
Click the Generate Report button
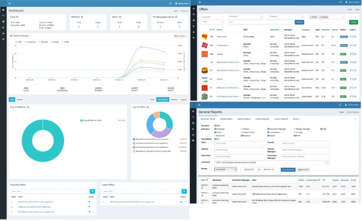[x=288, y=170]
